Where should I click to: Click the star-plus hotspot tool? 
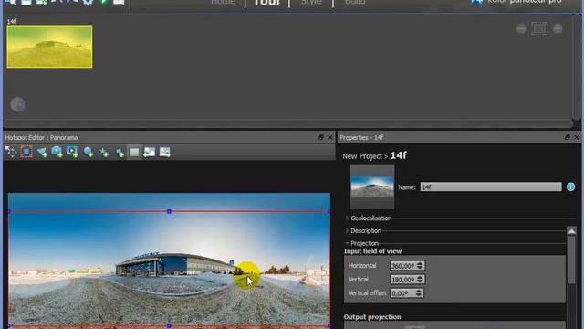pos(104,152)
